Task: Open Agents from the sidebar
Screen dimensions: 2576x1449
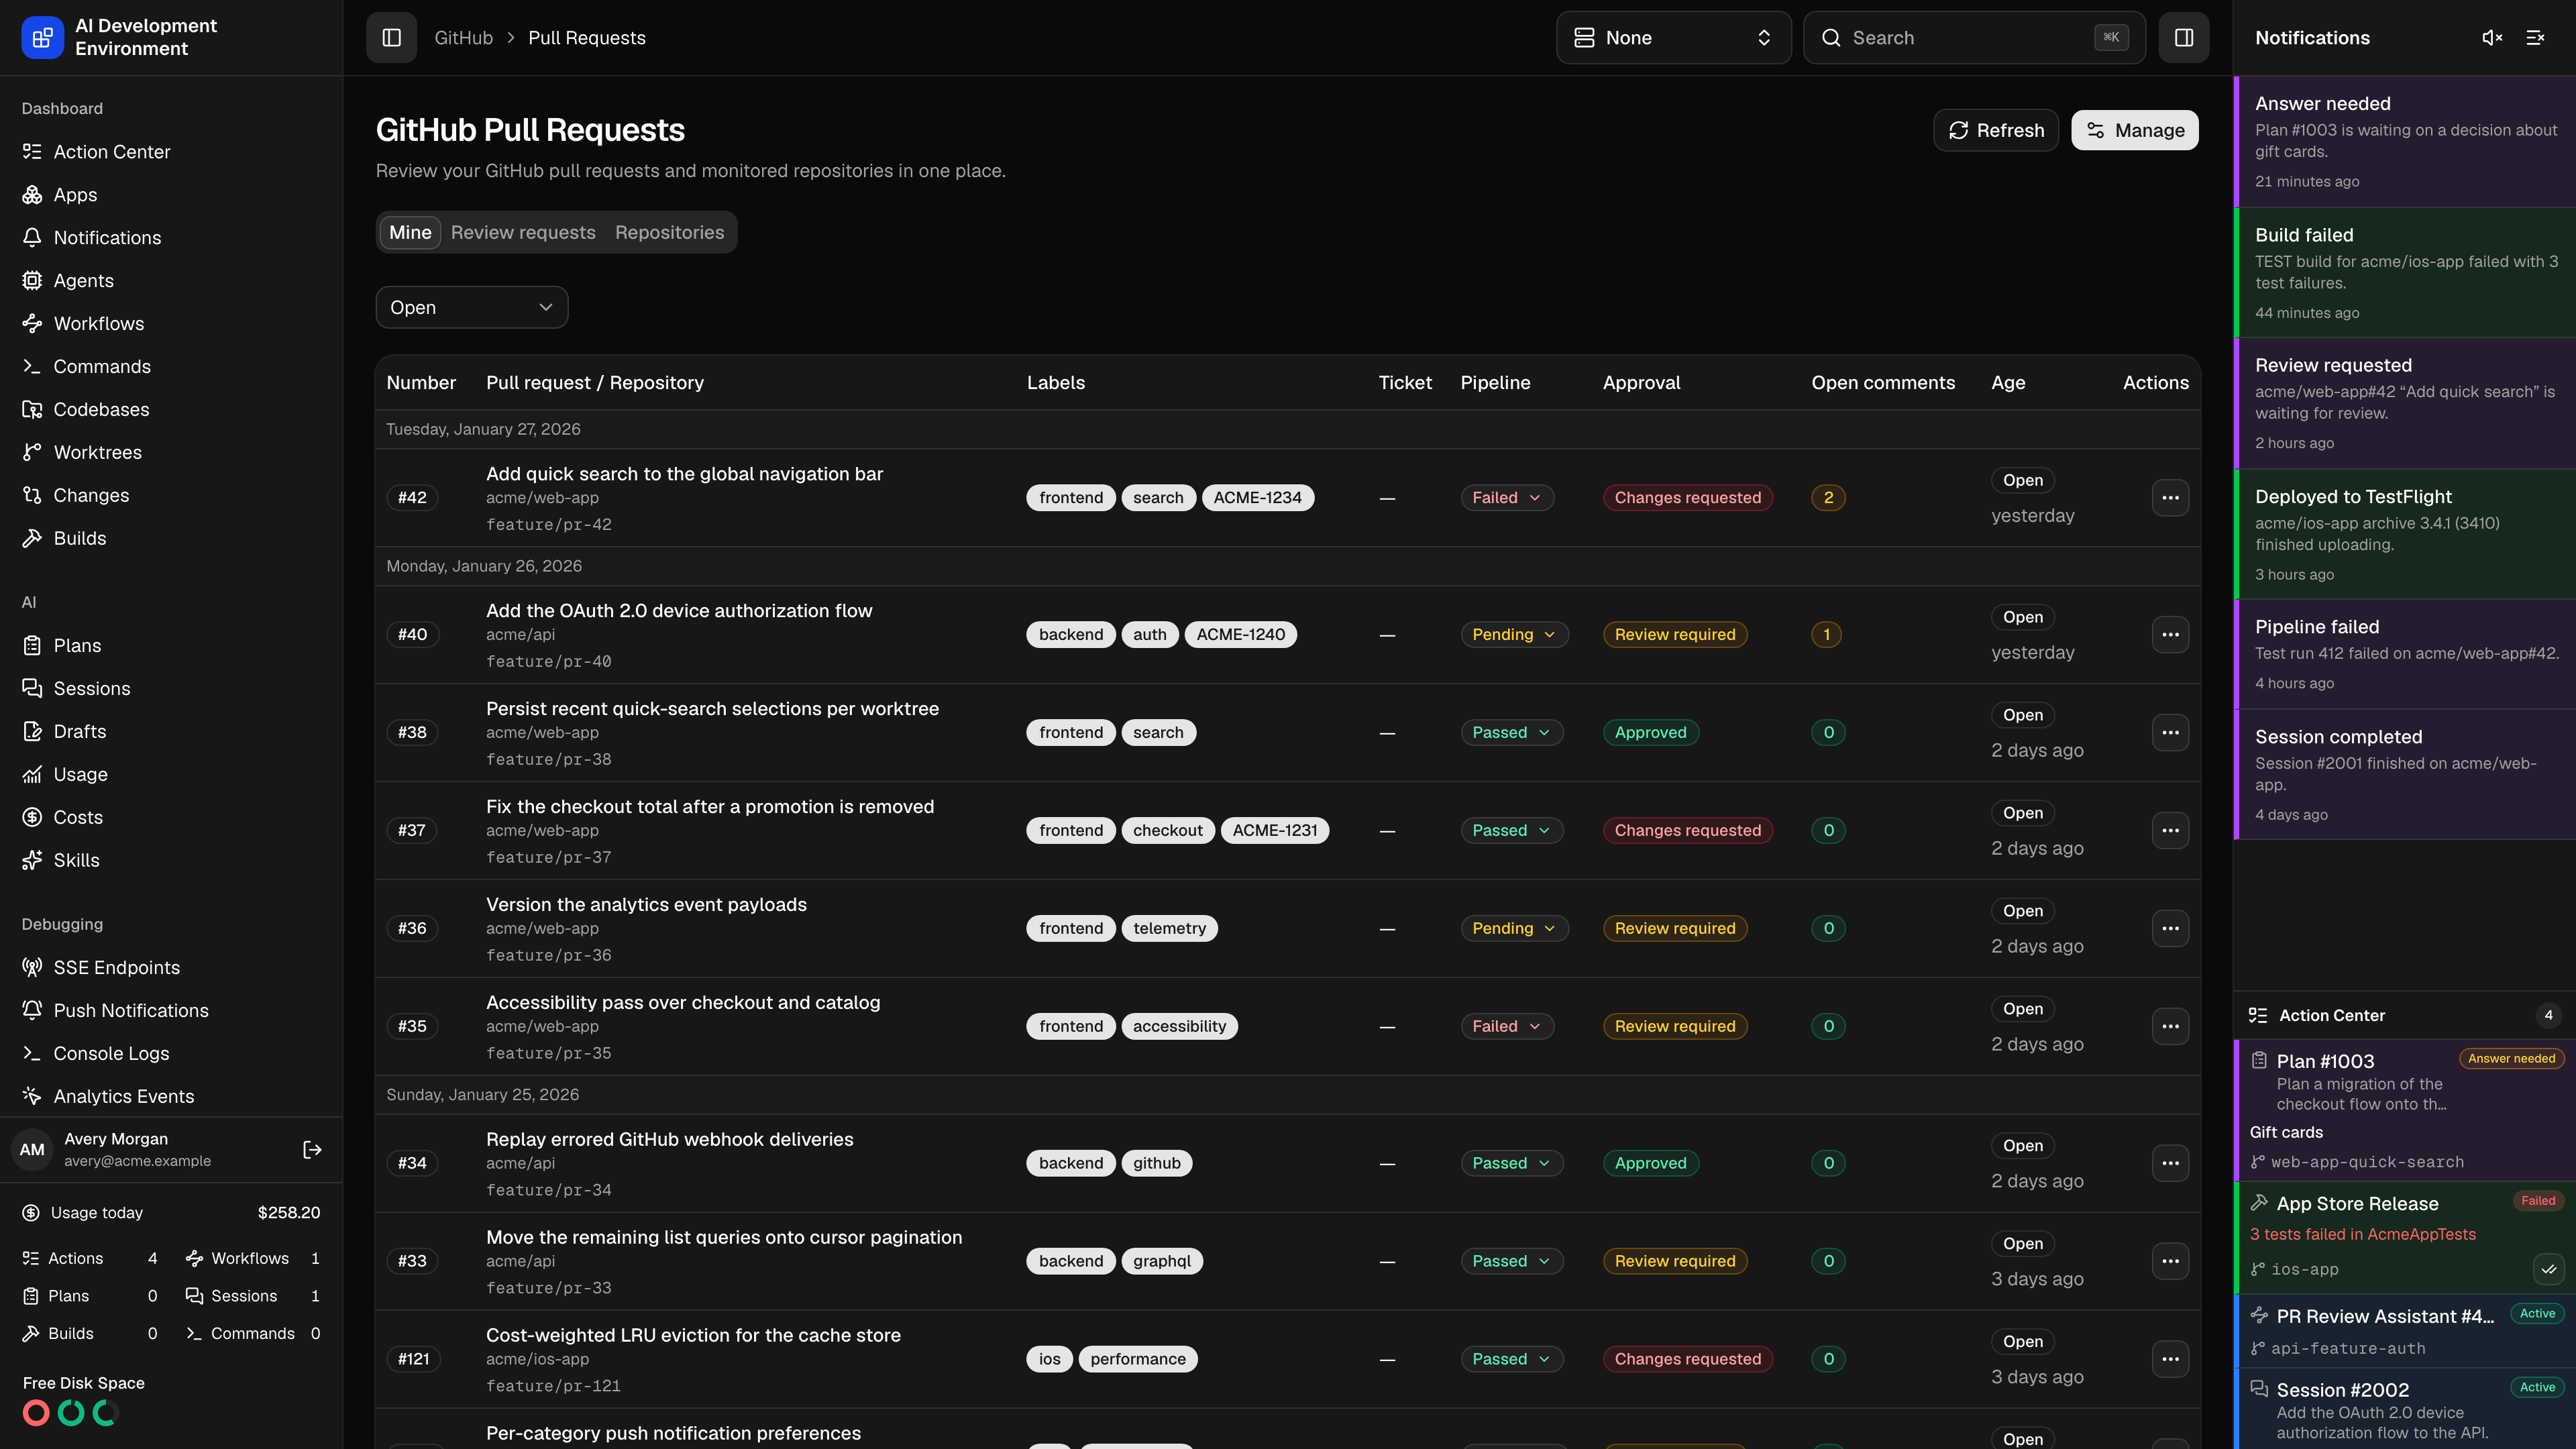Action: (171, 281)
